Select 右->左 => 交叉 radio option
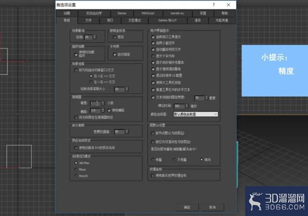Image resolution: width=308 pixels, height=216 pixels. (91, 76)
